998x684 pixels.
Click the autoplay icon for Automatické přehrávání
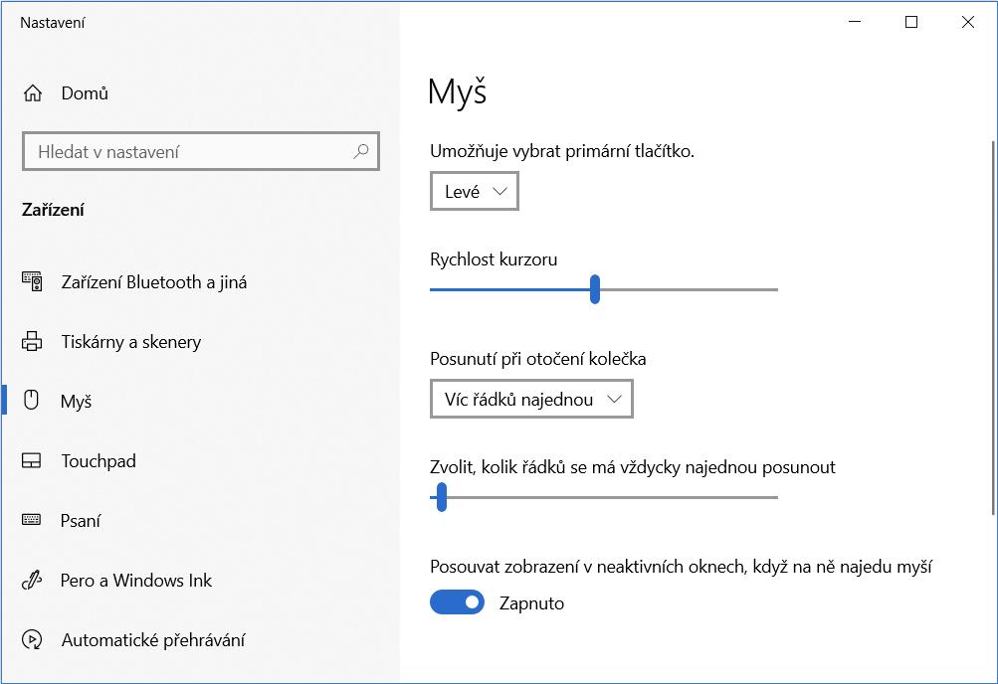(32, 639)
